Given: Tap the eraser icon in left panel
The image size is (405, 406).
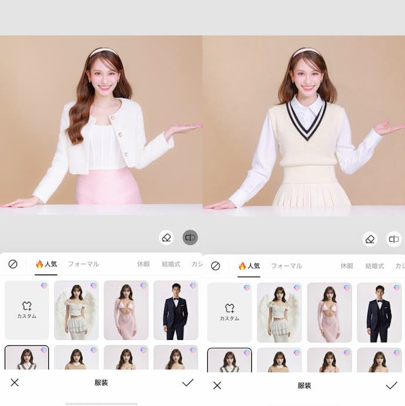Looking at the screenshot, I should pos(166,237).
